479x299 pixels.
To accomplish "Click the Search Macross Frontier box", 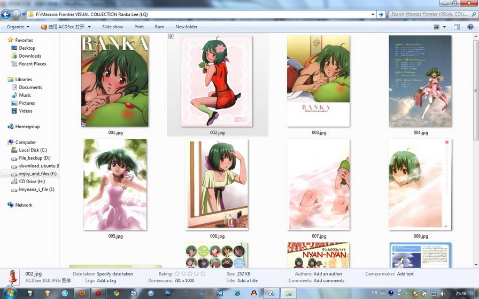I will (429, 14).
